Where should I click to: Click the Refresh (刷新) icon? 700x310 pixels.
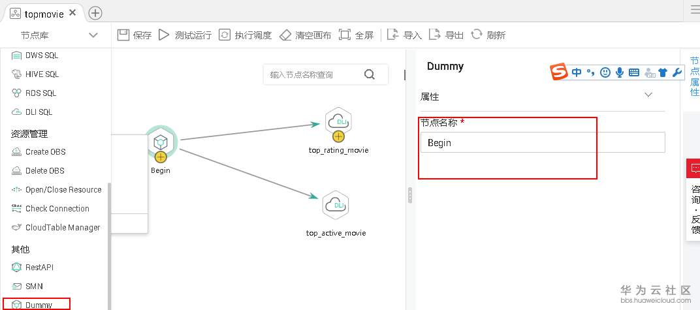click(x=477, y=35)
